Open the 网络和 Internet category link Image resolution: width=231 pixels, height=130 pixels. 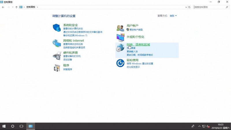point(74,41)
